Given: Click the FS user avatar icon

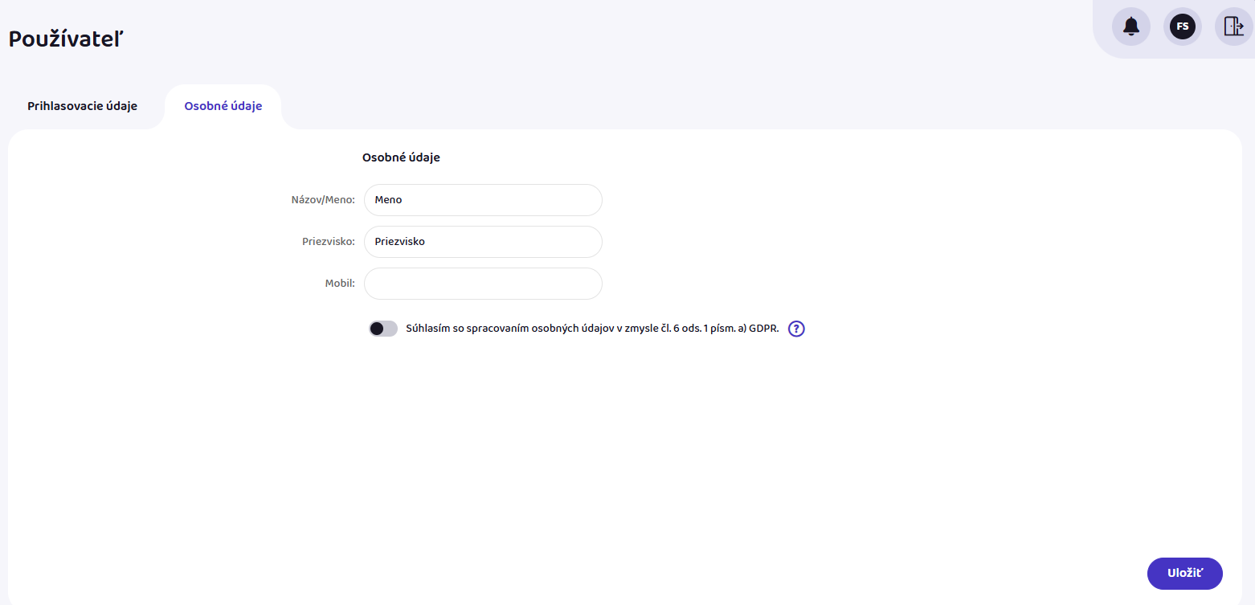Looking at the screenshot, I should [x=1182, y=27].
